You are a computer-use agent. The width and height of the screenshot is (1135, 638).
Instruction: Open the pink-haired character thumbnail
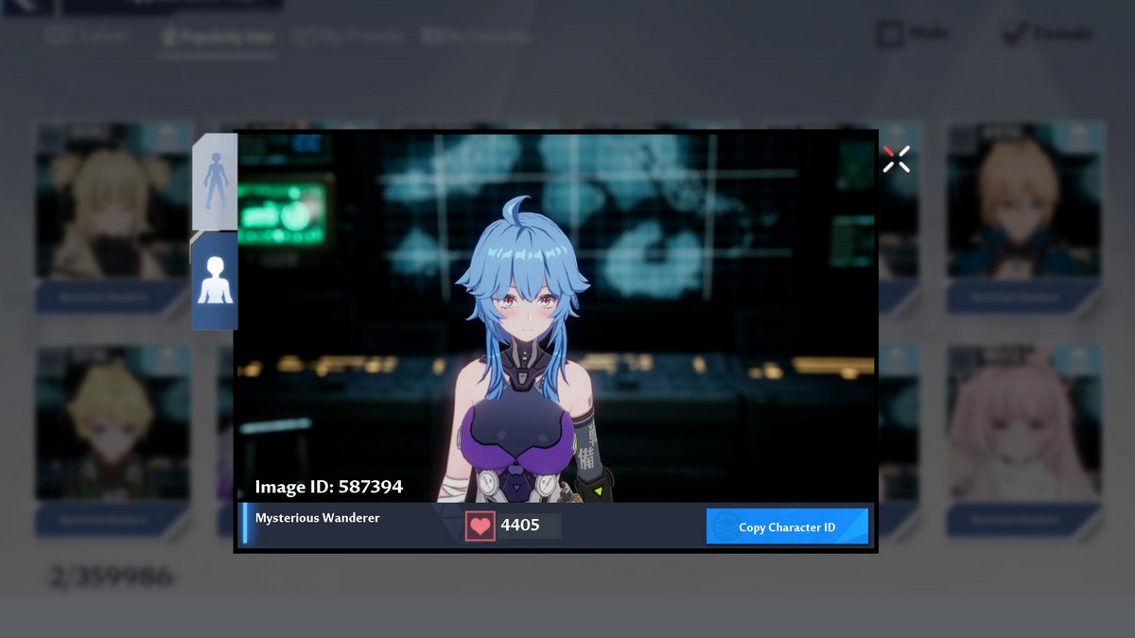tap(1023, 425)
